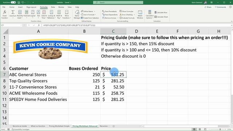This screenshot has height=131, width=233.
Task: Expand the Error Checking dropdown arrow
Action: coord(134,15)
